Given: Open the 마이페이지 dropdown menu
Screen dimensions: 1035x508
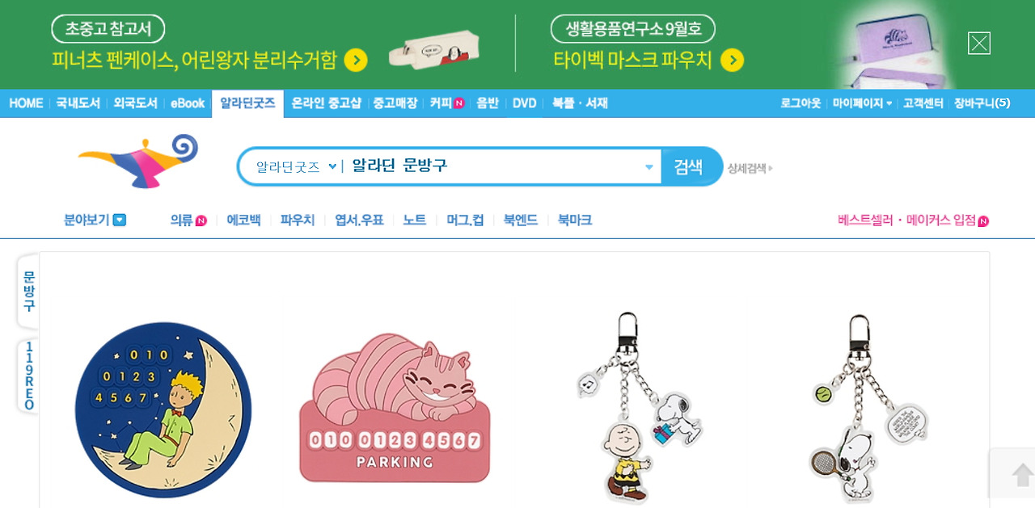Looking at the screenshot, I should click(x=862, y=103).
